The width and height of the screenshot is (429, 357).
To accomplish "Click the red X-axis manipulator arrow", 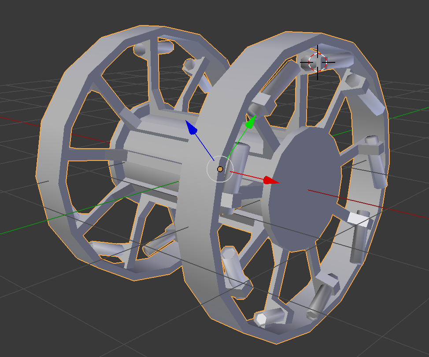I will [271, 180].
